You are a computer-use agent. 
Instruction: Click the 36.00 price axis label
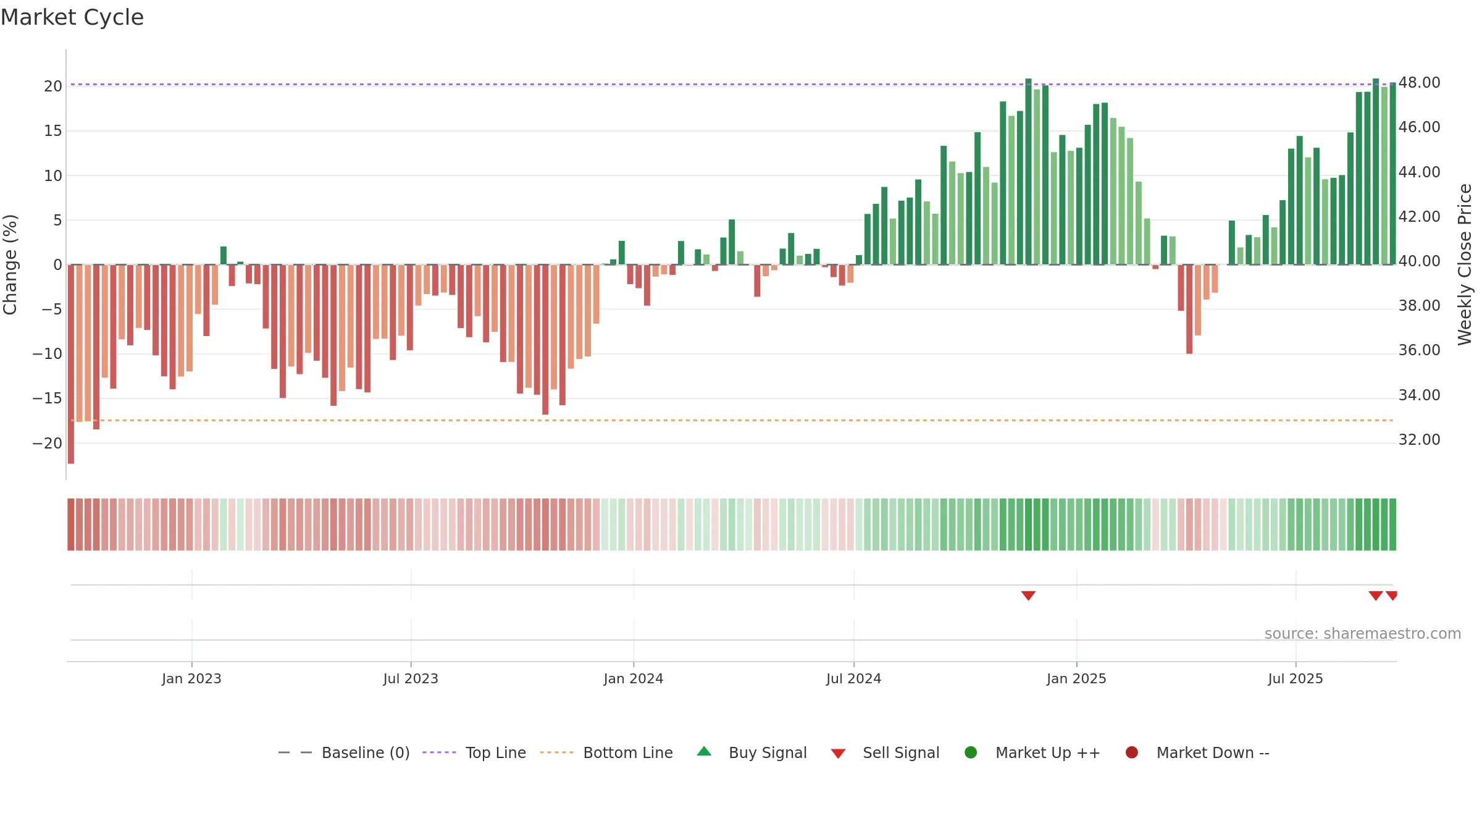[1419, 350]
